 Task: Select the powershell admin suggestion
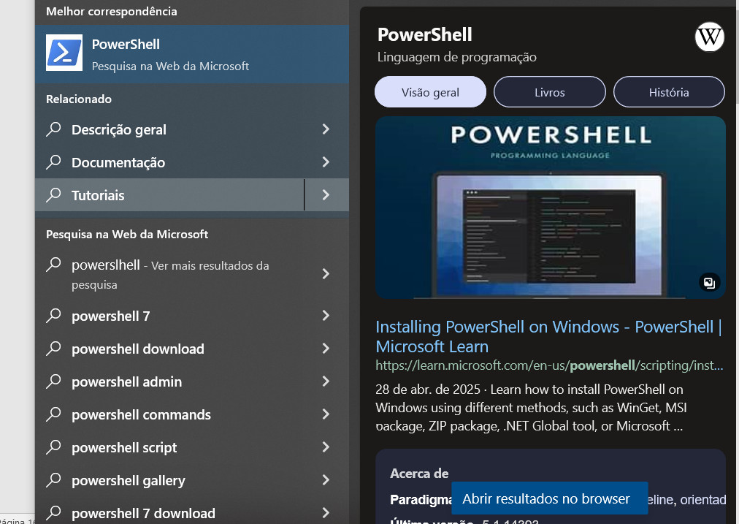192,381
